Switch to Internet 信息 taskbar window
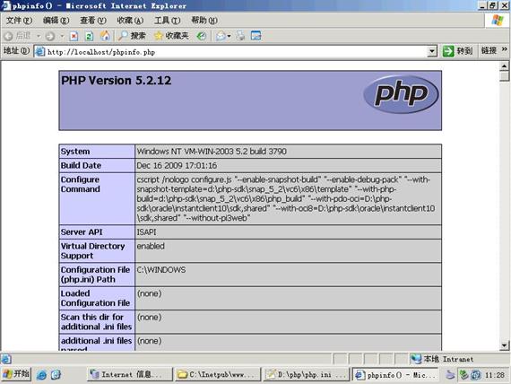This screenshot has width=511, height=384. point(130,374)
